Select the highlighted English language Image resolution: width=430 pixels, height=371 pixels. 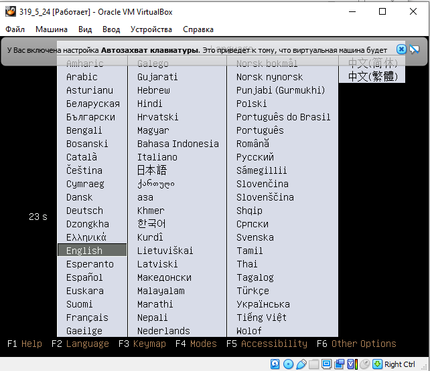(92, 251)
